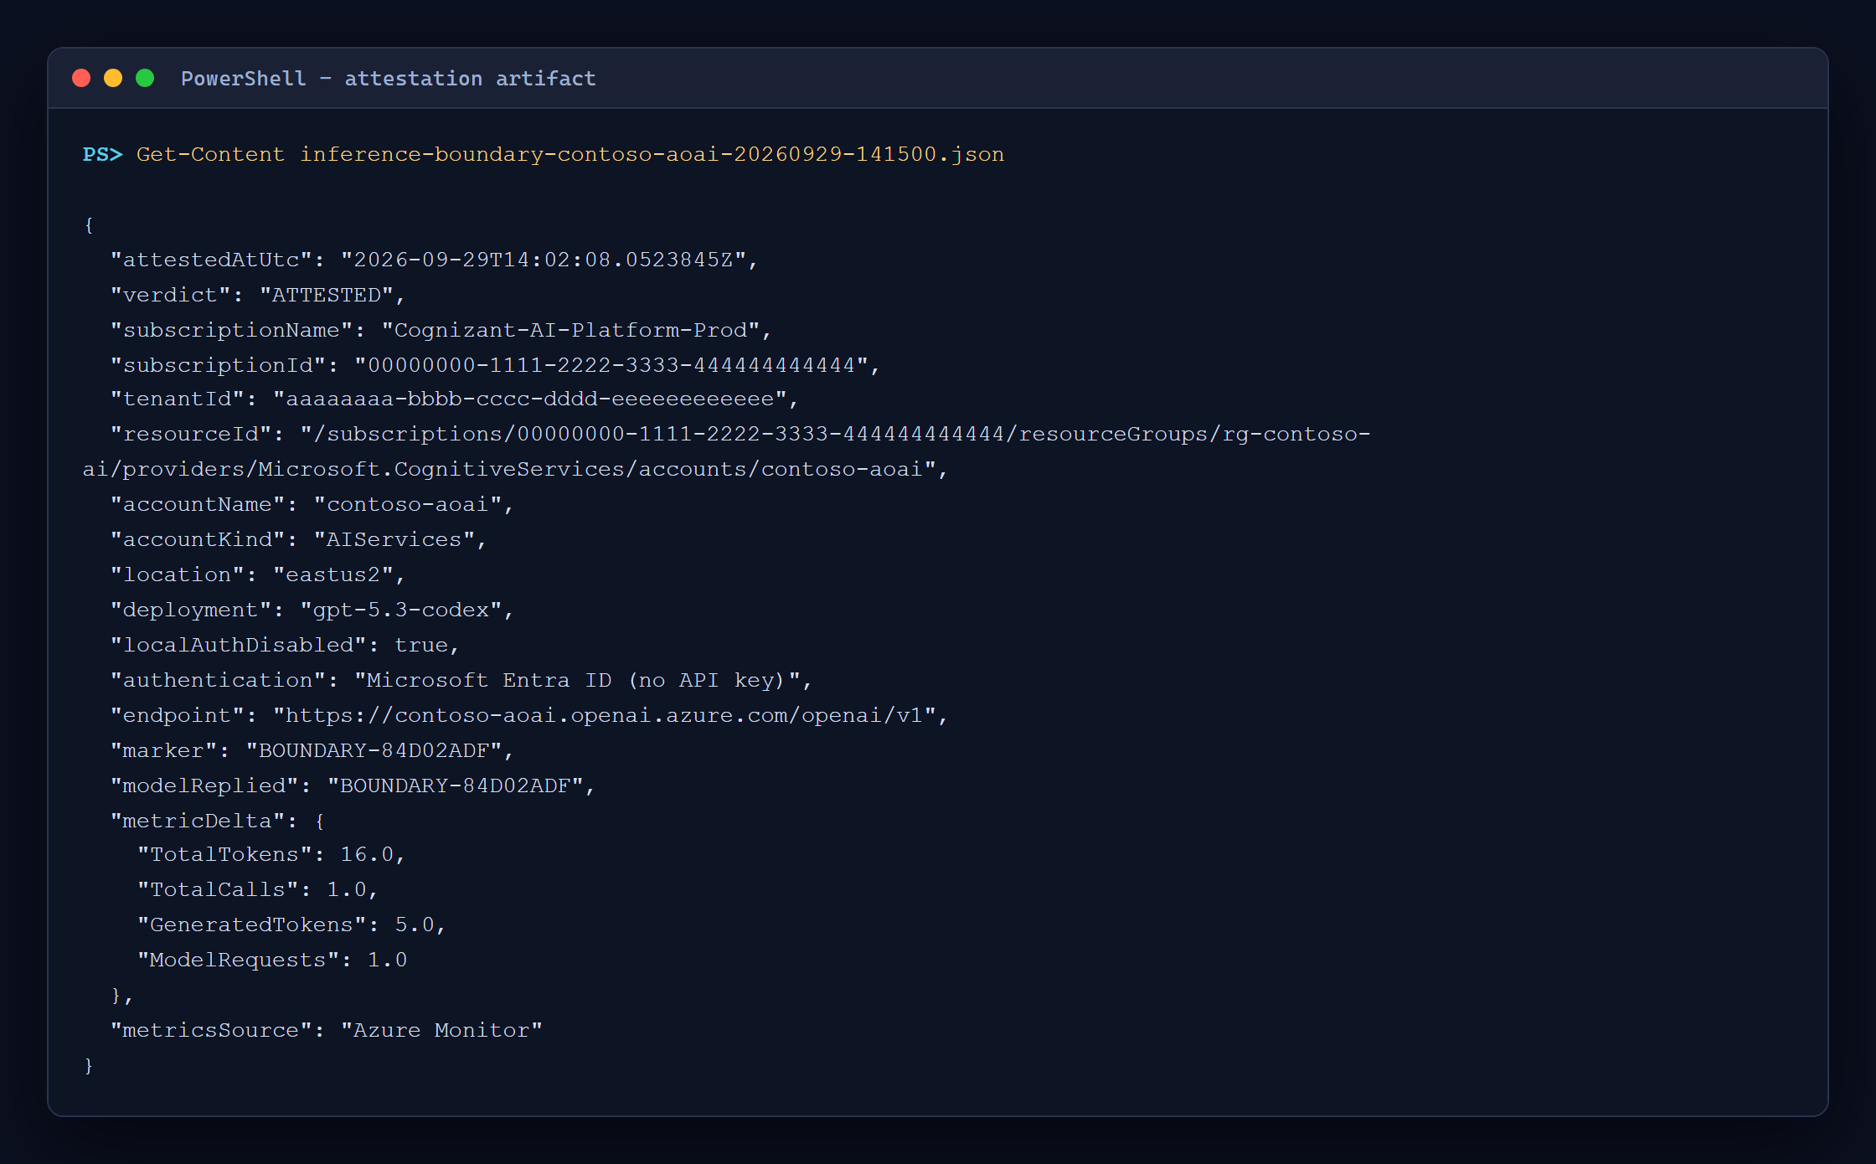Click the yellow minimize window dot
The height and width of the screenshot is (1164, 1876).
[x=113, y=78]
